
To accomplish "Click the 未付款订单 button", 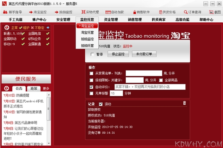I will (144, 54).
